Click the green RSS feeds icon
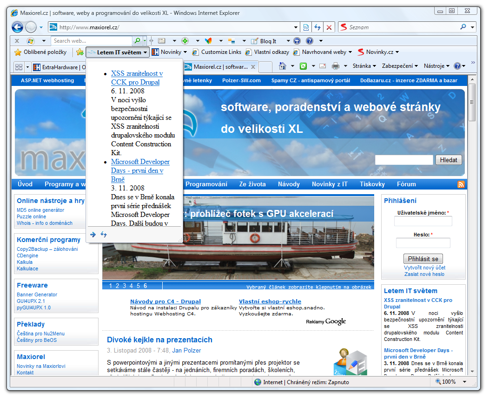This screenshot has height=399, width=489. pos(303,66)
